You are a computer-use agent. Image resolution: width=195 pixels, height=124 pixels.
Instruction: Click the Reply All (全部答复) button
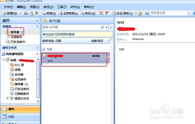68,13
